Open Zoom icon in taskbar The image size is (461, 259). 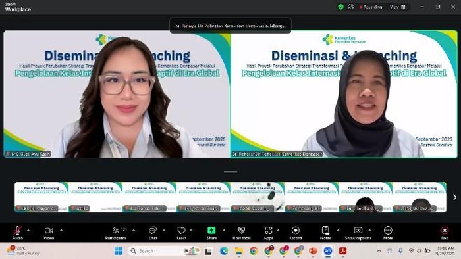click(328, 251)
